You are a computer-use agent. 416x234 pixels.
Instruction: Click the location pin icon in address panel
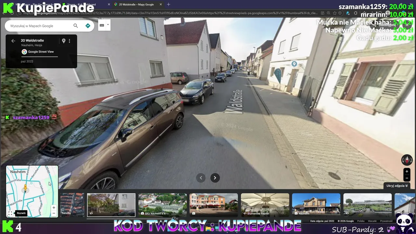click(64, 41)
